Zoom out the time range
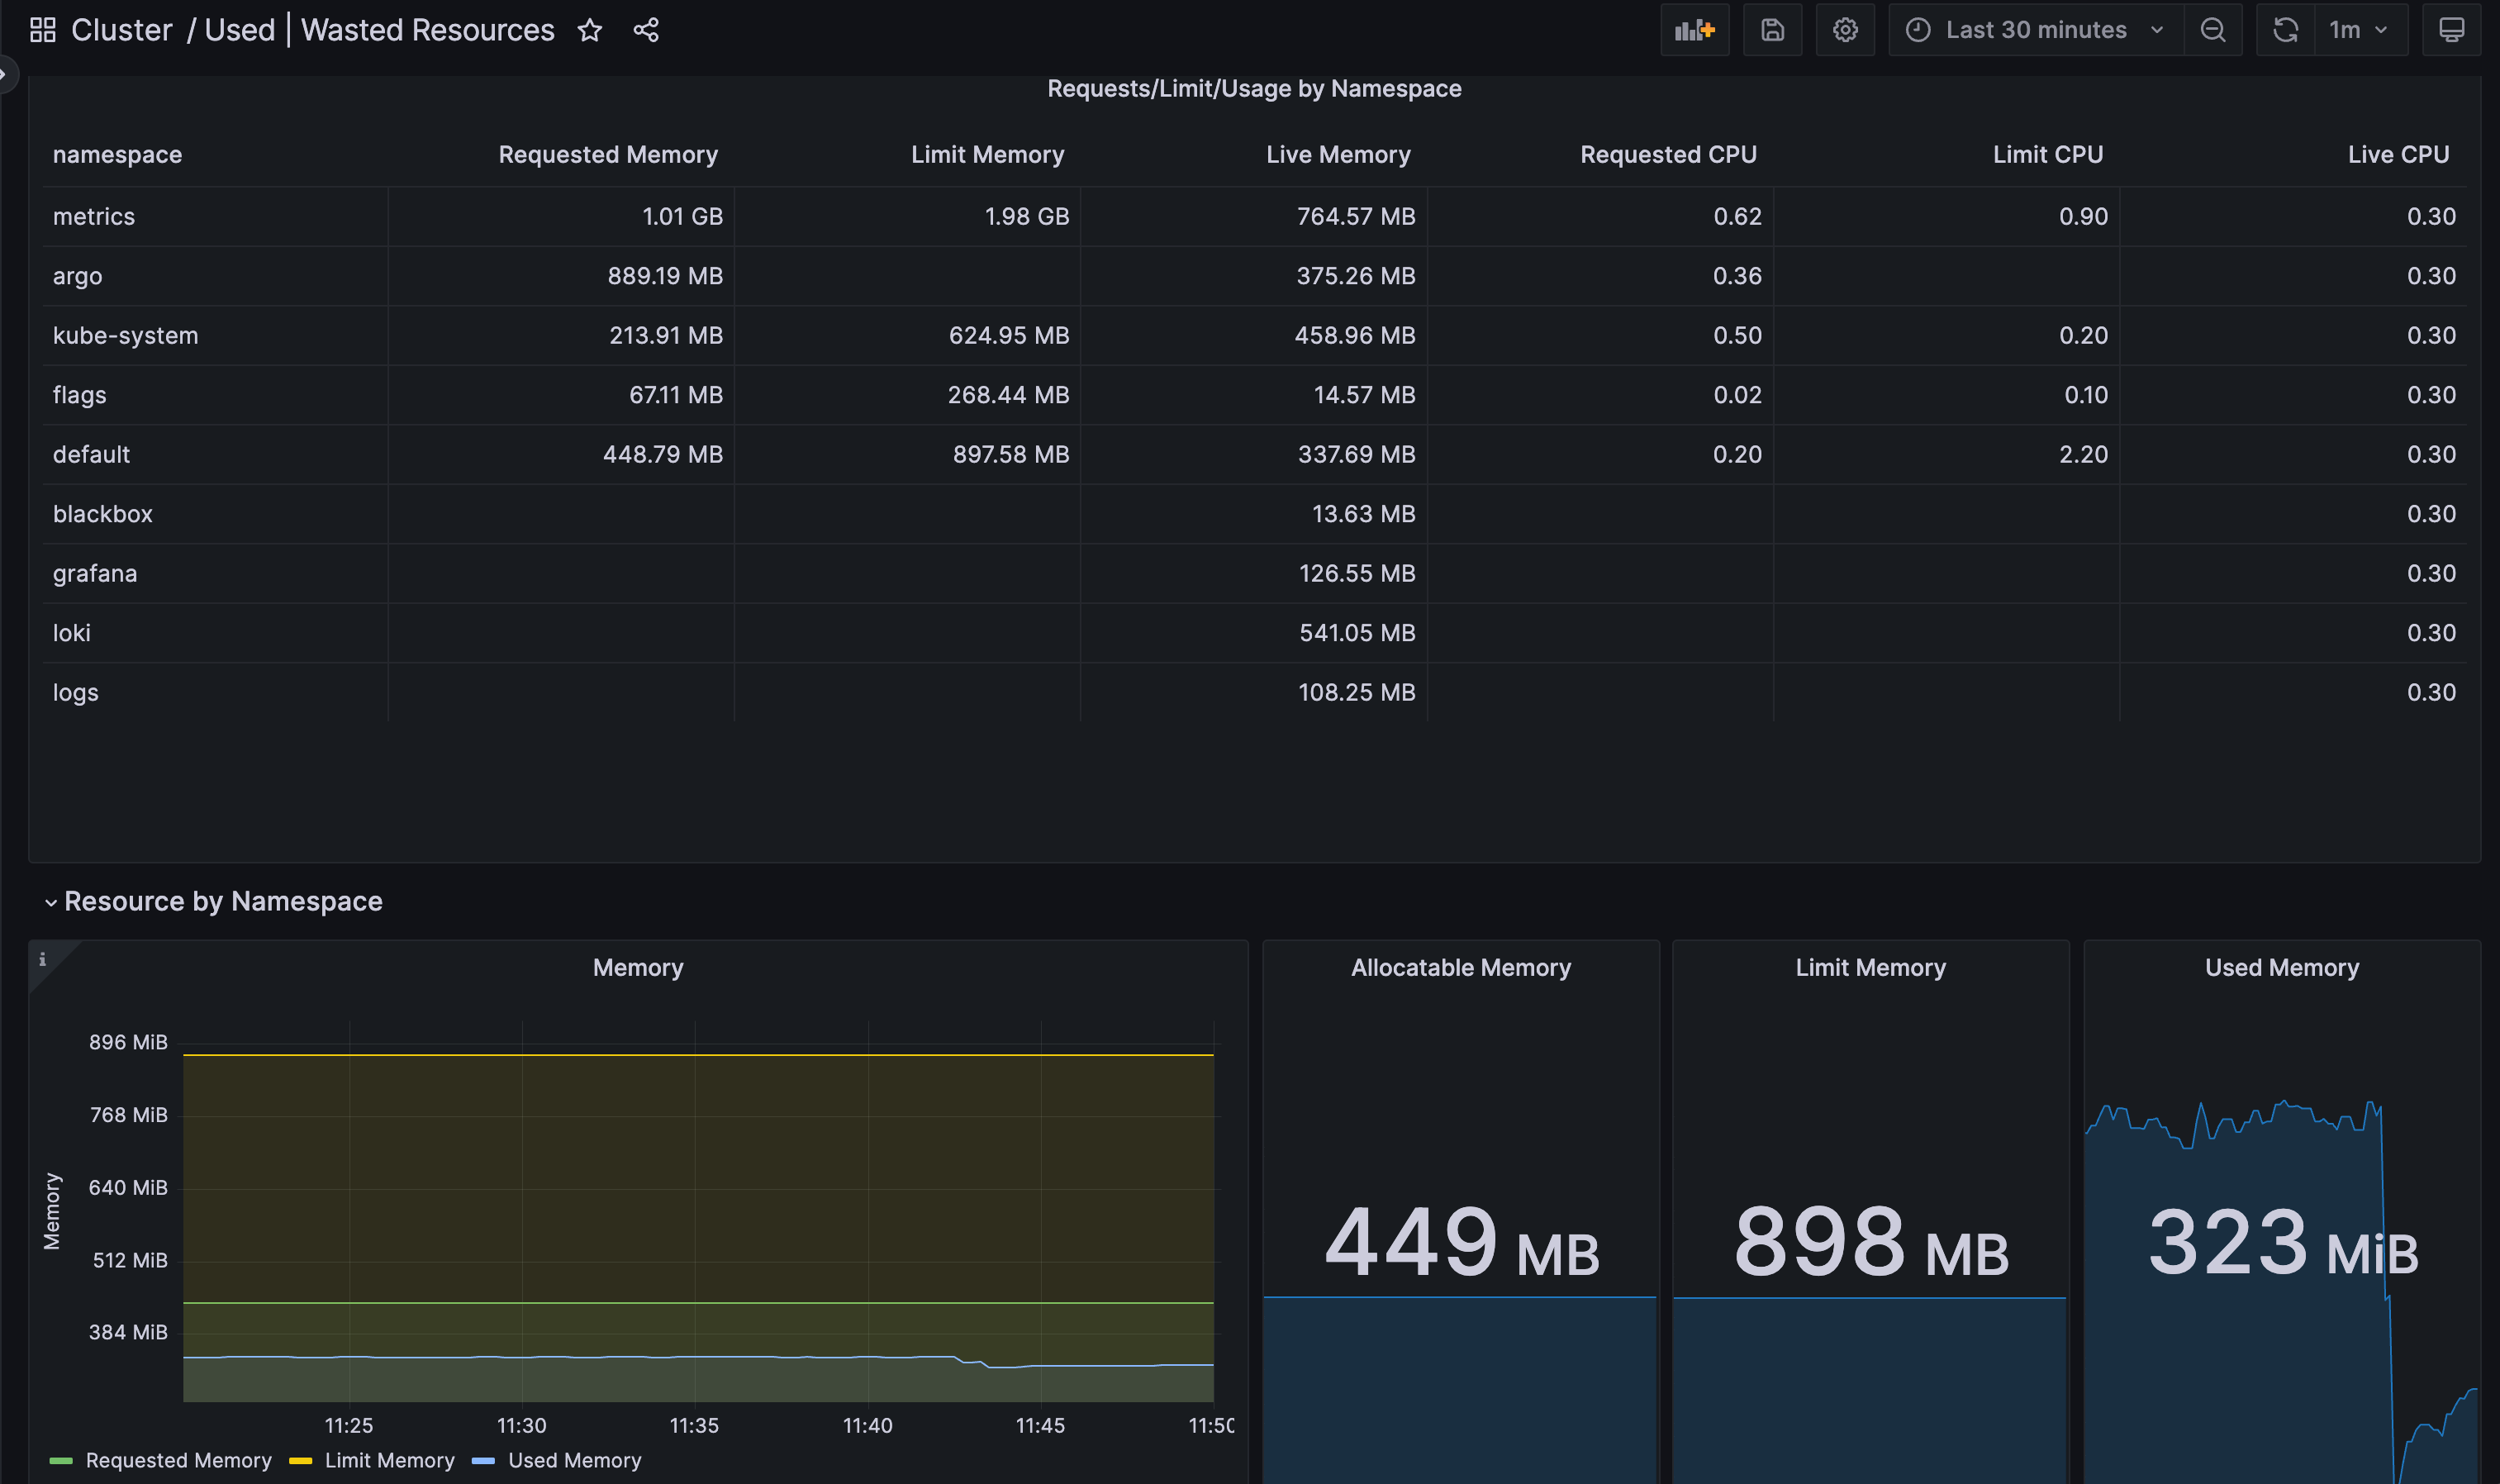 [2212, 30]
